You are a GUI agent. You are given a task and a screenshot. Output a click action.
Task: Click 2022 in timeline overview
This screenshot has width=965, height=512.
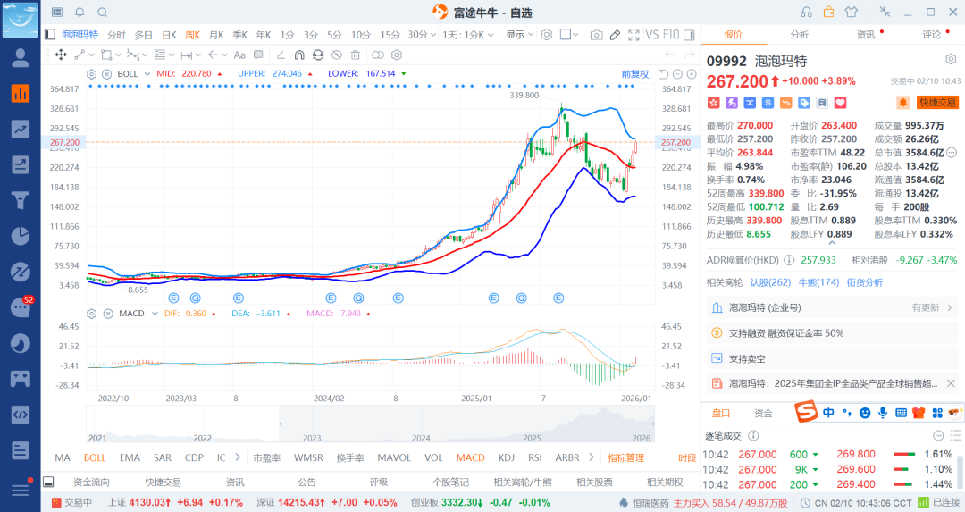(203, 438)
